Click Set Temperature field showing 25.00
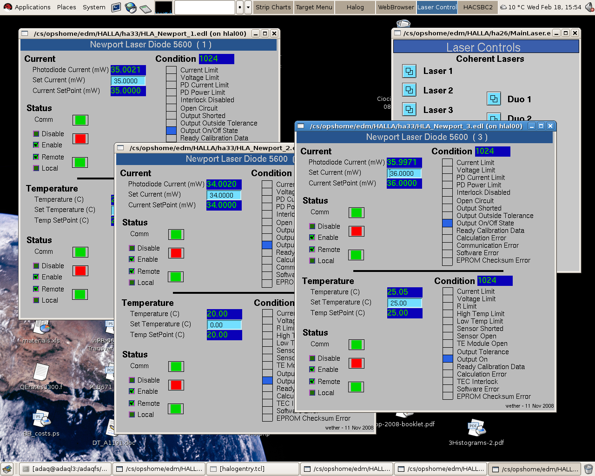 click(404, 303)
